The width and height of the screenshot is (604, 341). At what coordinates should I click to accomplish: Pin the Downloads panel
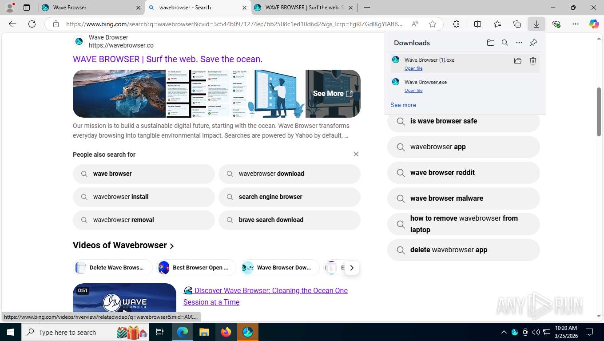[x=534, y=43]
